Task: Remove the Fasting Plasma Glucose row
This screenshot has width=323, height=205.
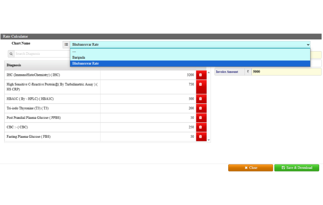Action: (x=201, y=137)
